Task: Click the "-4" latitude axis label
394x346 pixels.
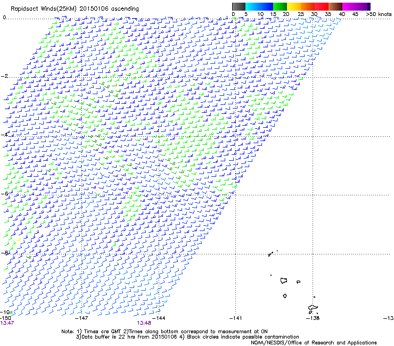Action: point(4,135)
